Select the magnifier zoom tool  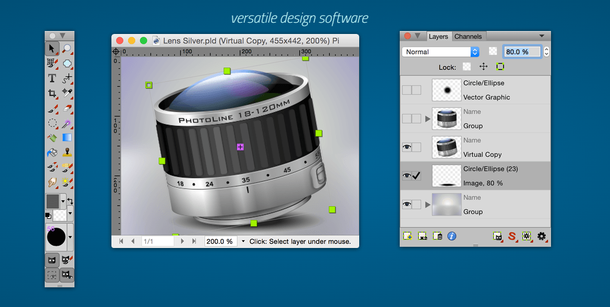click(67, 48)
